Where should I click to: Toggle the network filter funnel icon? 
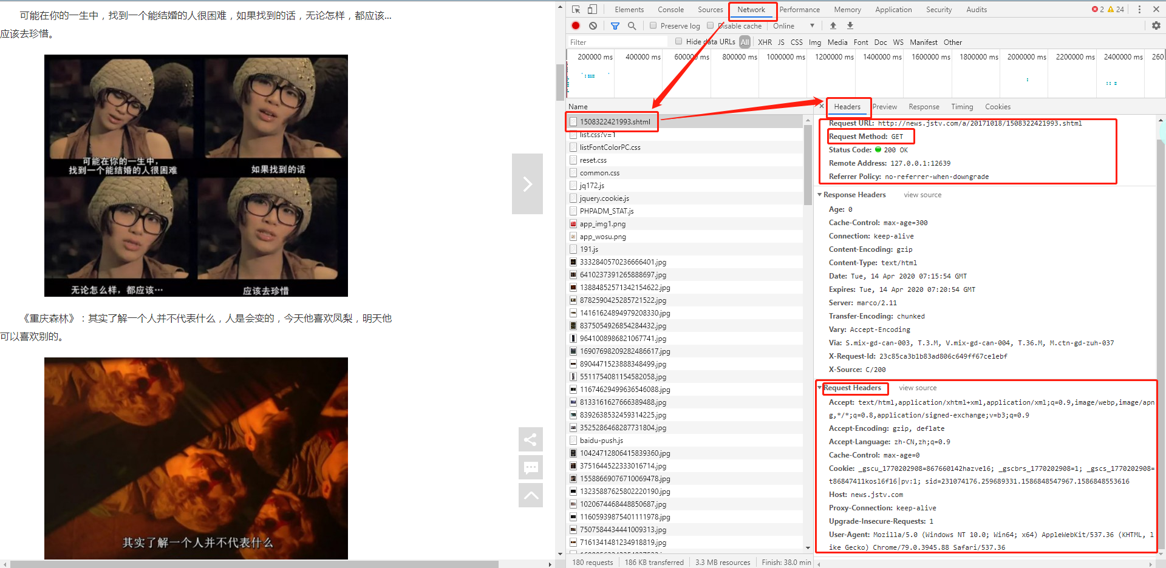[615, 25]
